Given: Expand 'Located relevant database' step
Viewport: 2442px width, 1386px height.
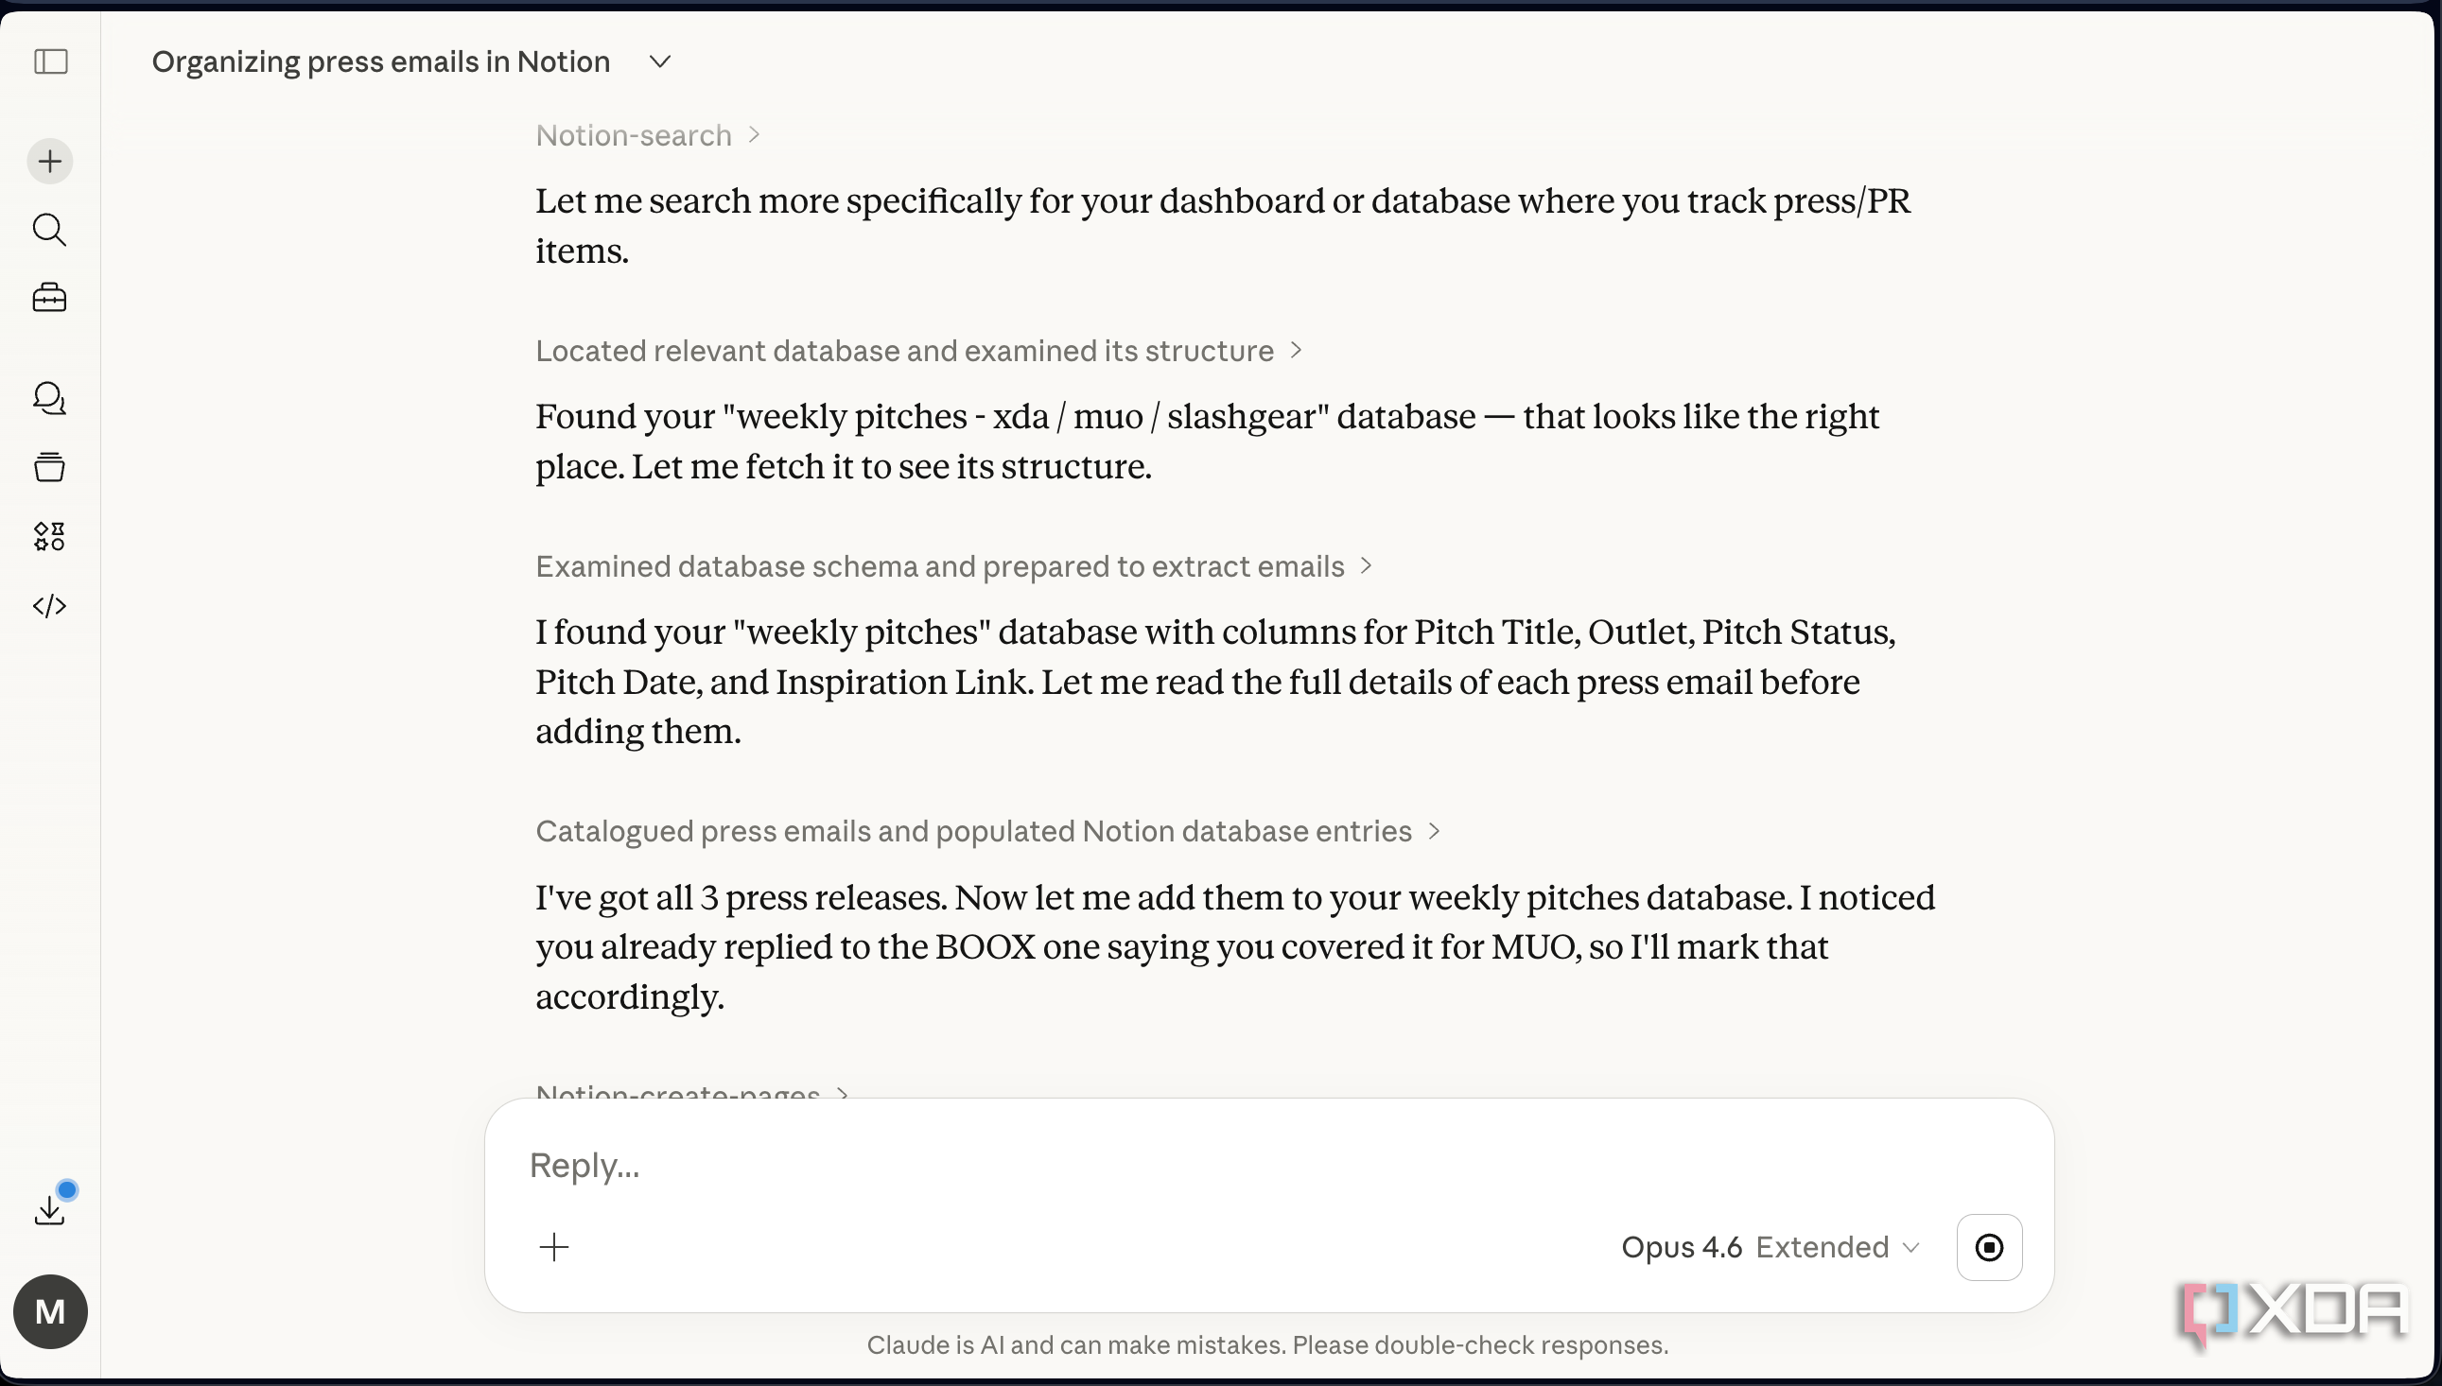Looking at the screenshot, I should [x=918, y=351].
